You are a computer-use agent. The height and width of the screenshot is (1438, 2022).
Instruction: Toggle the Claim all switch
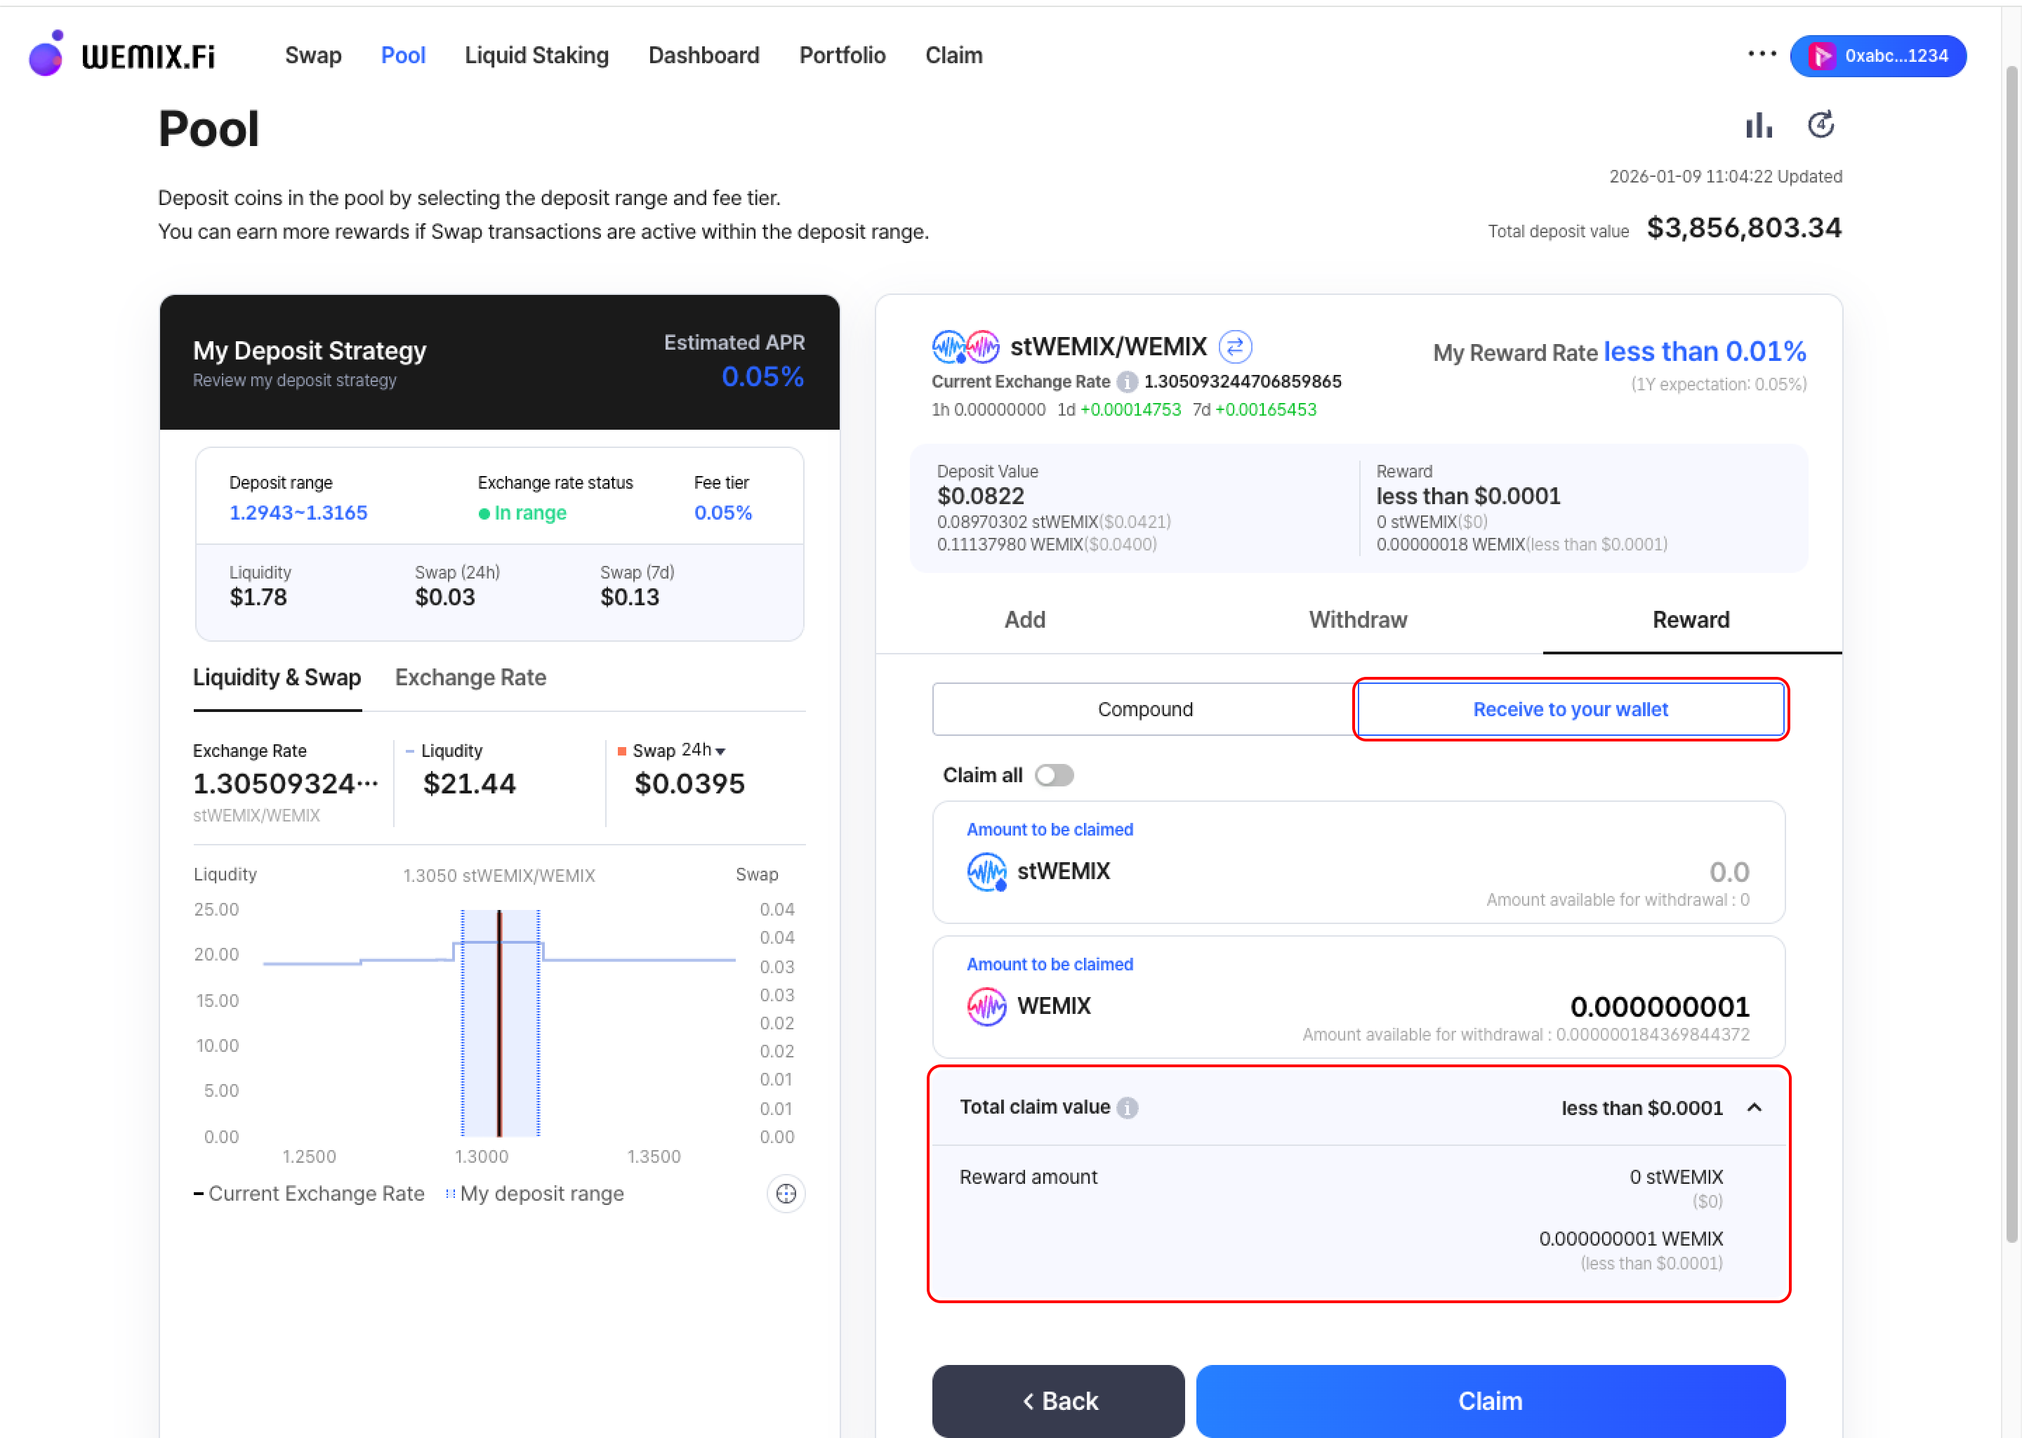coord(1054,776)
